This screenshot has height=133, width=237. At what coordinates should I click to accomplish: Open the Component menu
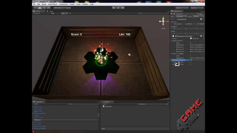pyautogui.click(x=63, y=4)
